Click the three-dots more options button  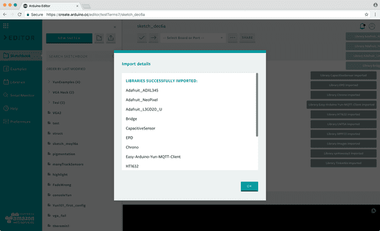point(232,38)
